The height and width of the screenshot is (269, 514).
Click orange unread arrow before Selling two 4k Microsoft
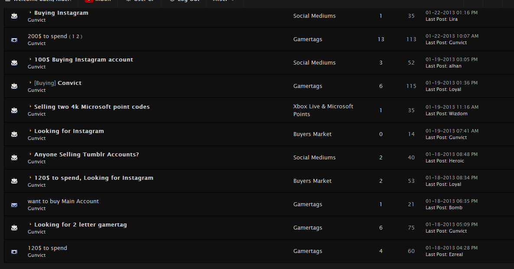point(30,107)
